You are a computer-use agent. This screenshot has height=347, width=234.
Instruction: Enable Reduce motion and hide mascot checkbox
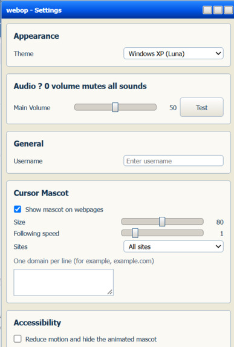coord(18,339)
